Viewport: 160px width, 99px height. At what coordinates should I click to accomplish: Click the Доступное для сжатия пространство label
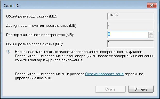[x=42, y=25]
